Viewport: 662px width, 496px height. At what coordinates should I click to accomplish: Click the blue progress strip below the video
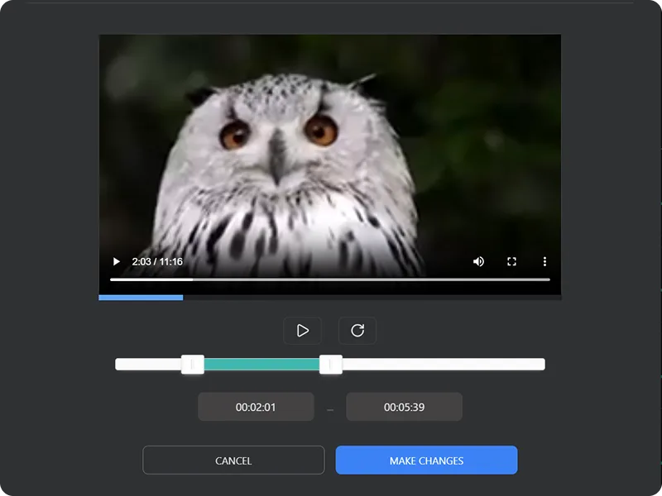(x=139, y=297)
